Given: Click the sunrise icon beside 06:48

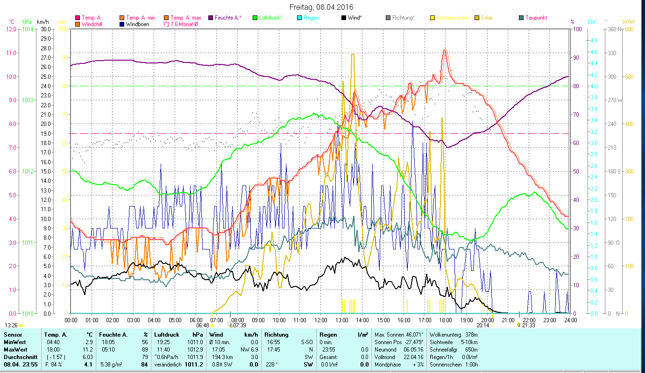Looking at the screenshot, I should pos(213,325).
